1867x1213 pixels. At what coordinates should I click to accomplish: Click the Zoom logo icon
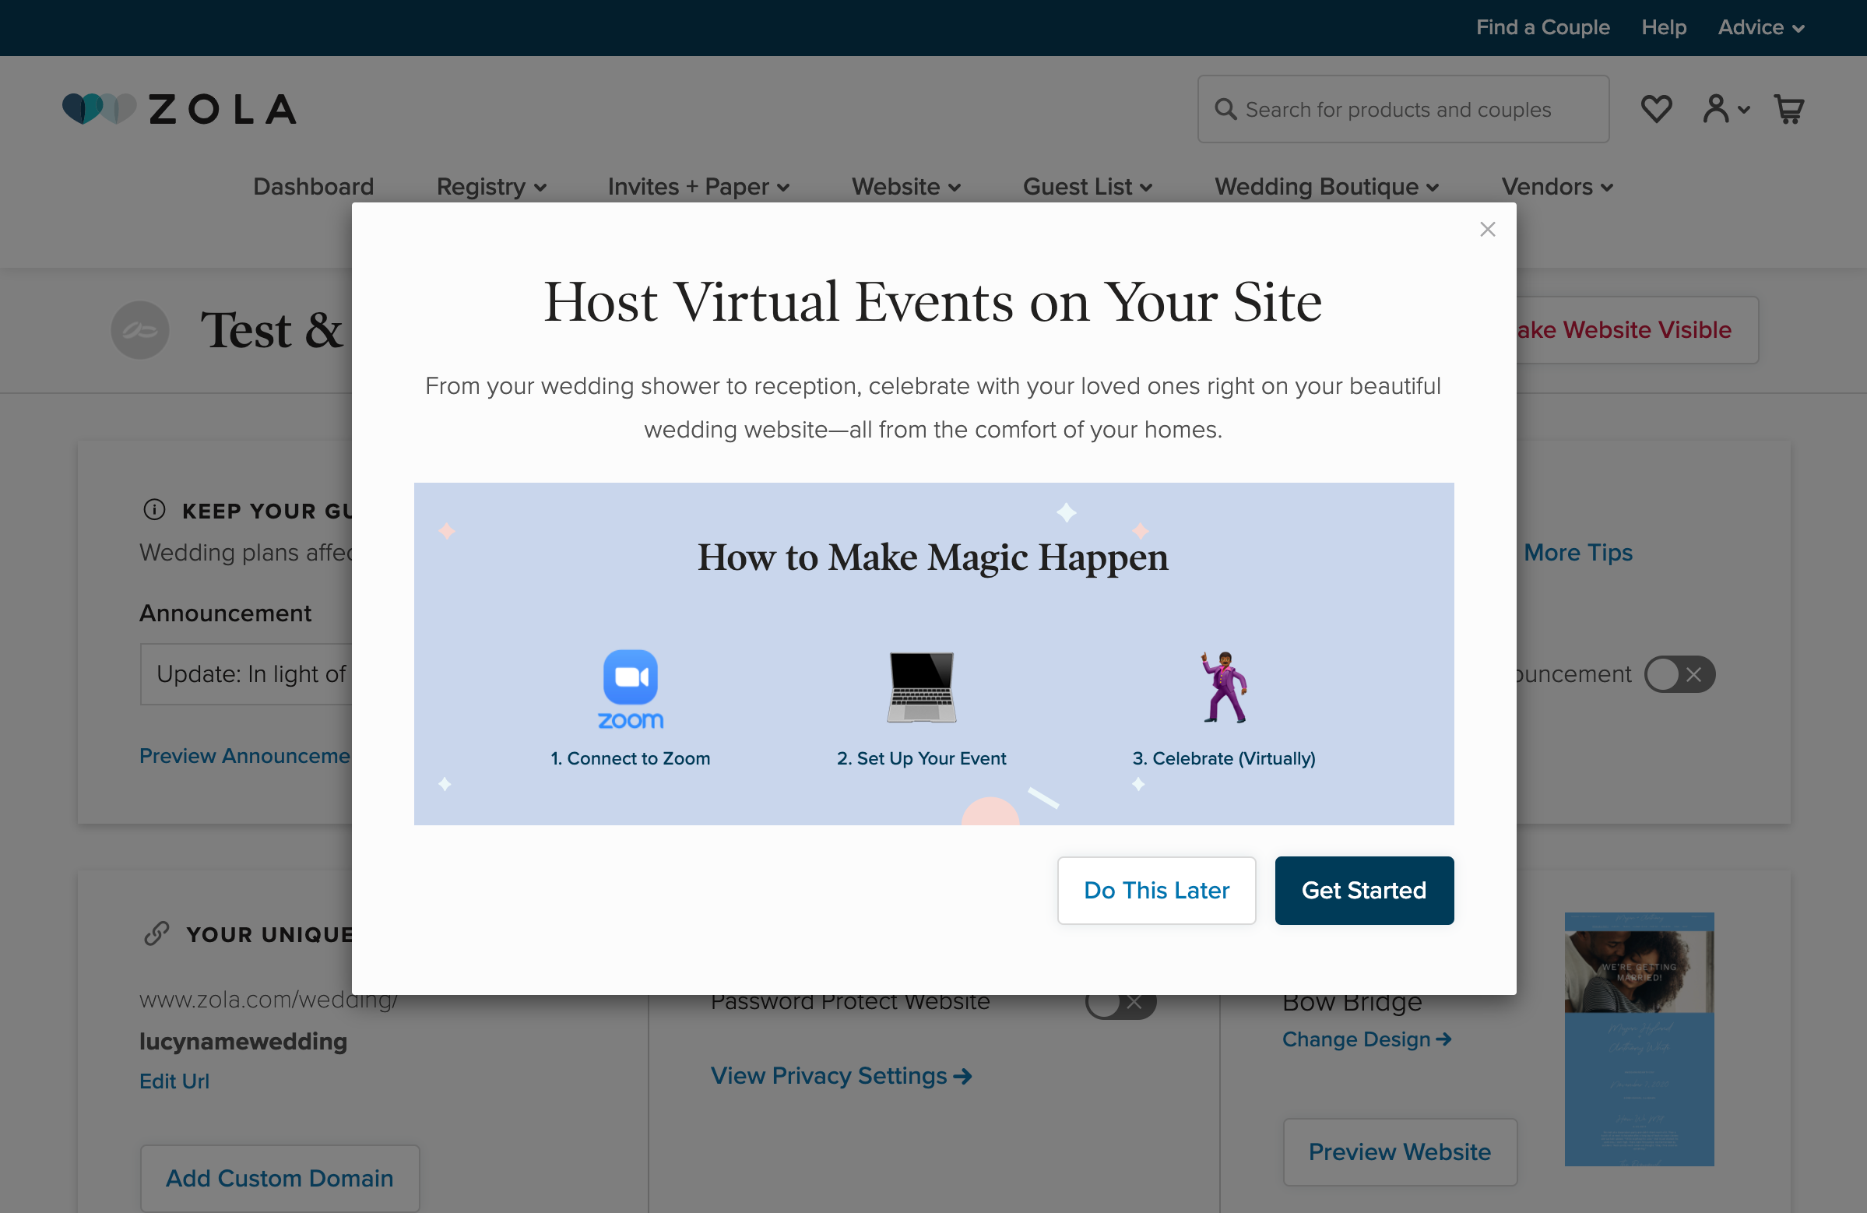click(x=630, y=688)
